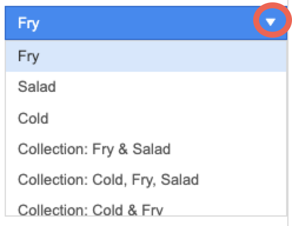
Task: Choose the Salad option
Action: (146, 87)
